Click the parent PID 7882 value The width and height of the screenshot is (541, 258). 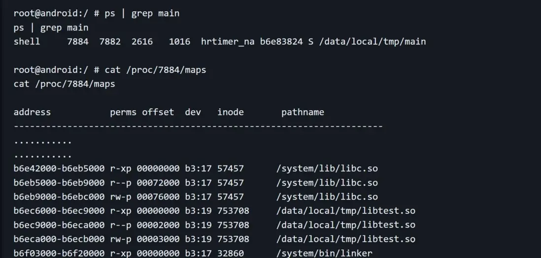(x=110, y=42)
